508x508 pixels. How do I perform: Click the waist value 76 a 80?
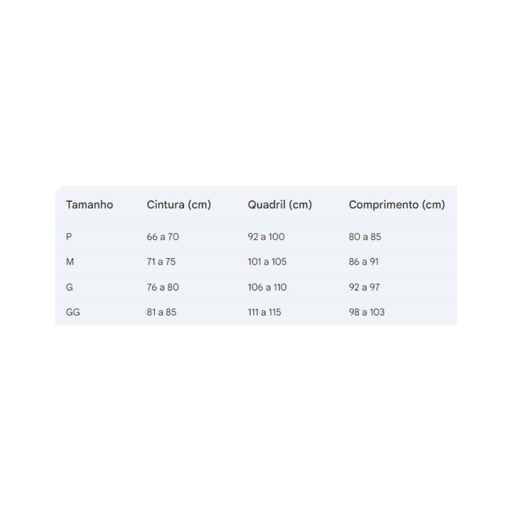click(163, 287)
